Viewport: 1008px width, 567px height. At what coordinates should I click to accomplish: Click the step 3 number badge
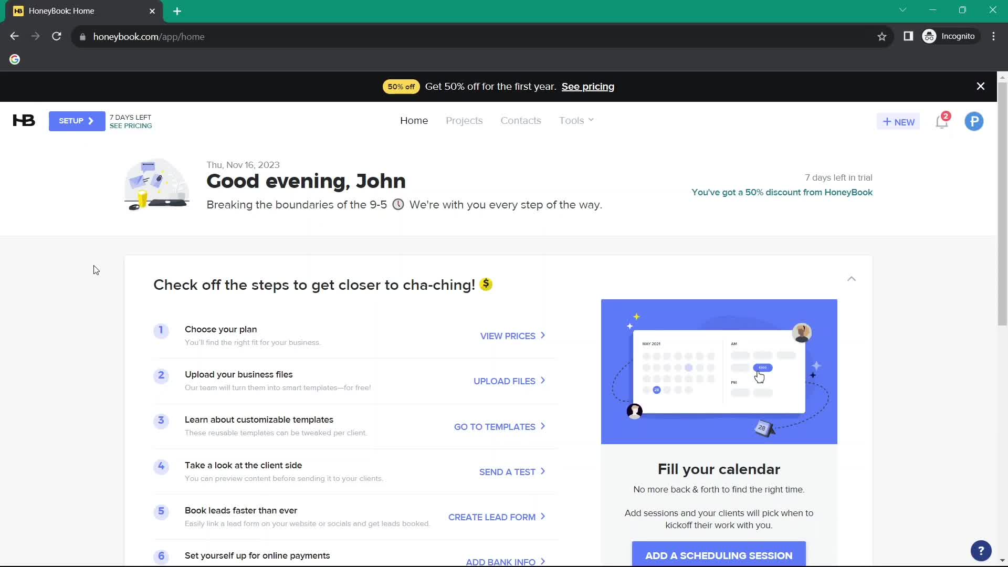pyautogui.click(x=161, y=421)
